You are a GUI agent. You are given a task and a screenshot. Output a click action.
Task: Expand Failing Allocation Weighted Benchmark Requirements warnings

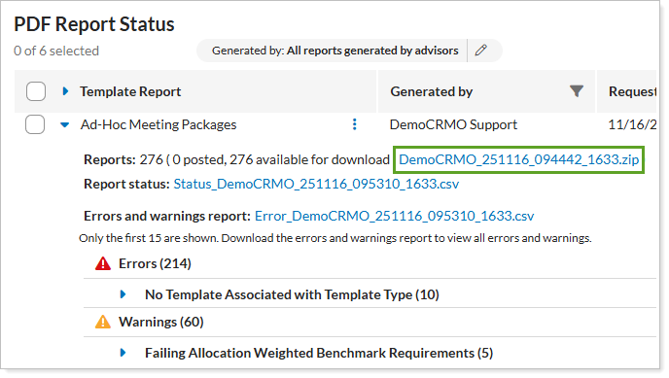(x=123, y=353)
